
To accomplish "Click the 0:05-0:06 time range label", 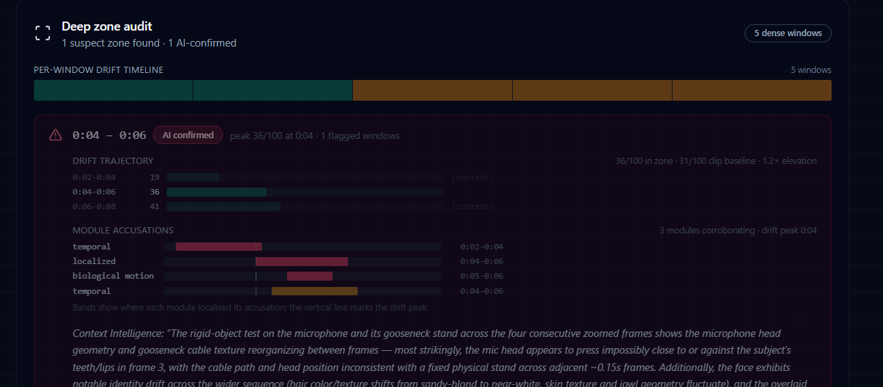I will 481,276.
